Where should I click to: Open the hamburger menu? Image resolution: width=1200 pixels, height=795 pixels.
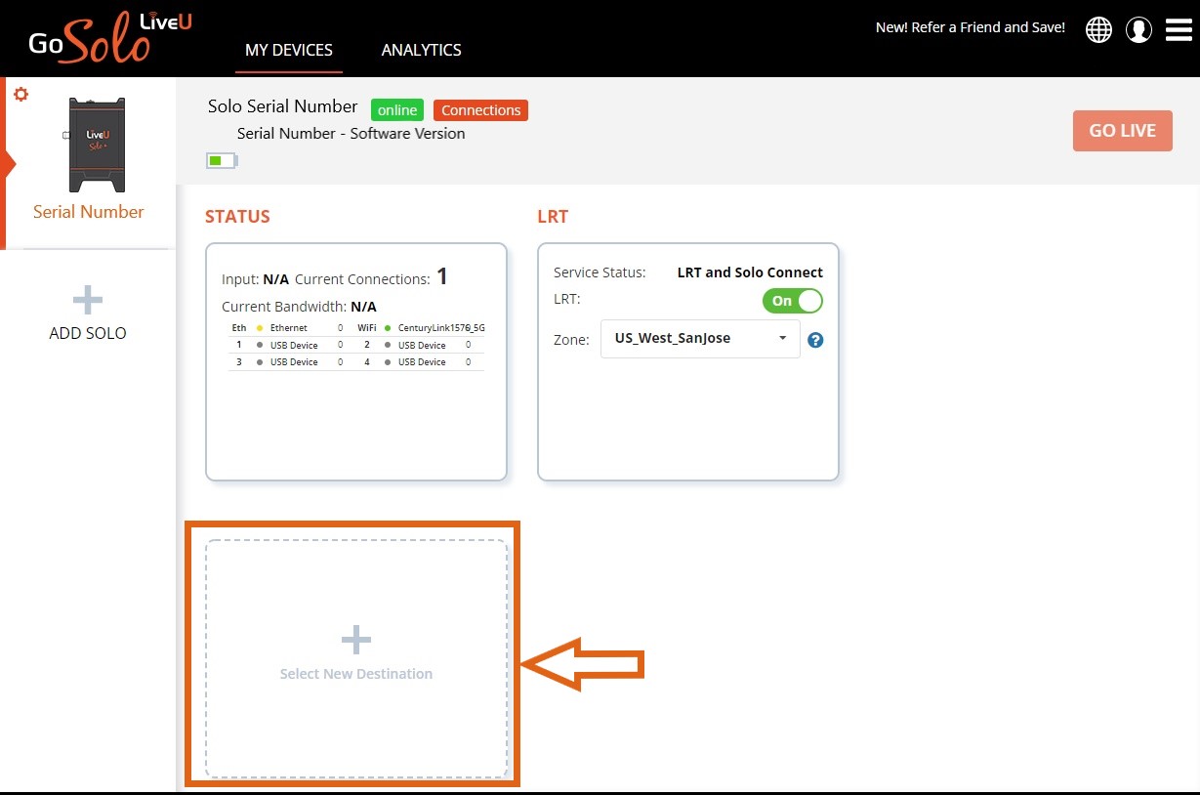pos(1179,29)
